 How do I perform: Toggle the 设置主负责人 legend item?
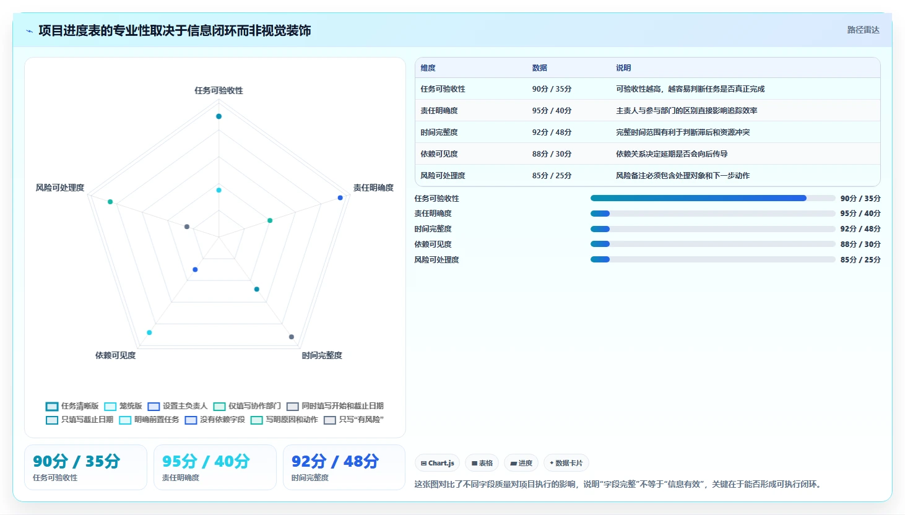[178, 406]
